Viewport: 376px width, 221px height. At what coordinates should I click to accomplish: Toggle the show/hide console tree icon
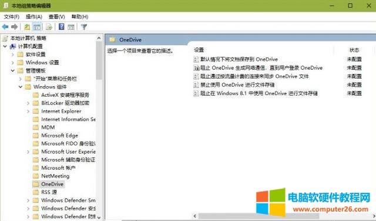pyautogui.click(x=37, y=27)
